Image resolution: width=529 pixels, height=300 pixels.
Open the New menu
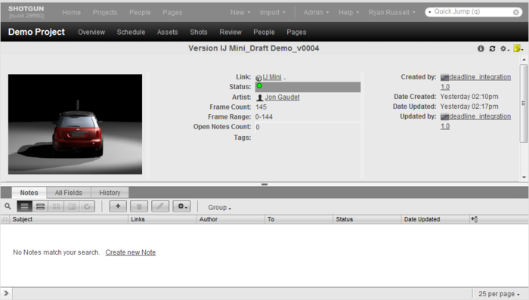tap(240, 13)
